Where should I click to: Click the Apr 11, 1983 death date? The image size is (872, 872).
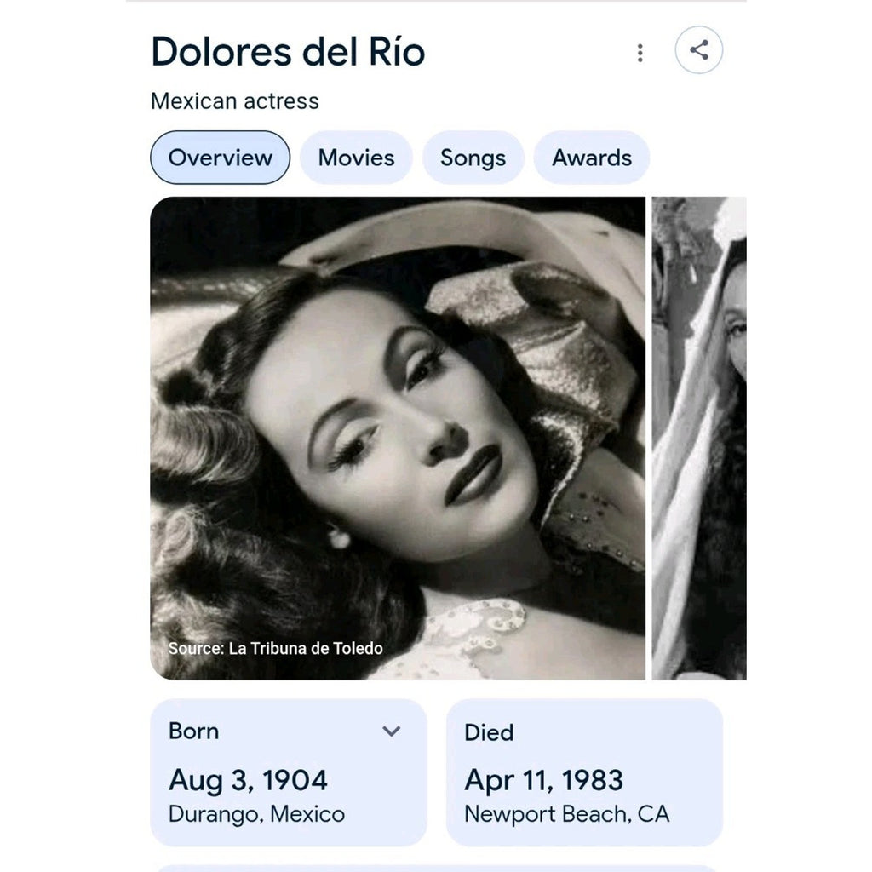pos(543,779)
